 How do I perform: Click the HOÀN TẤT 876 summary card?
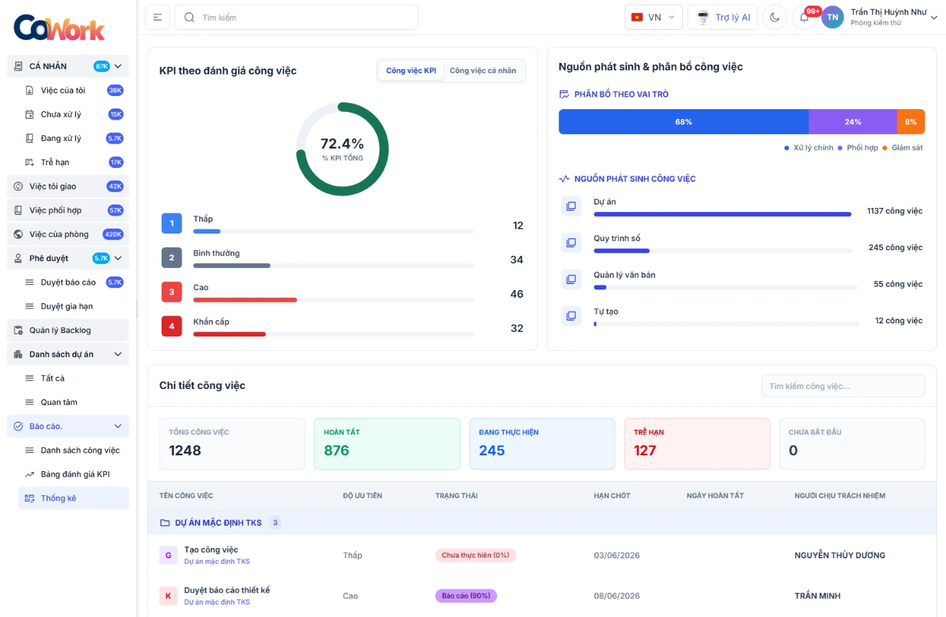click(x=387, y=444)
